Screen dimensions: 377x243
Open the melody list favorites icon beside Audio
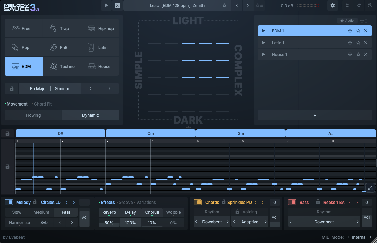click(x=364, y=21)
